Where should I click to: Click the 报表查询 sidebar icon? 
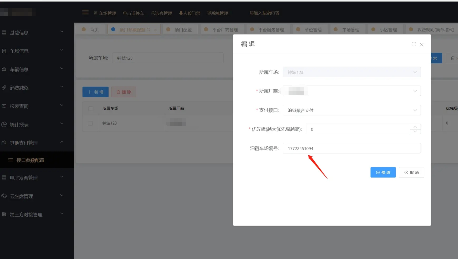[x=4, y=106]
